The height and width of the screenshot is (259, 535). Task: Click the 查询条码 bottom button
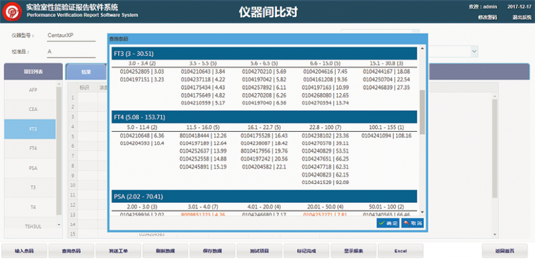coord(72,251)
